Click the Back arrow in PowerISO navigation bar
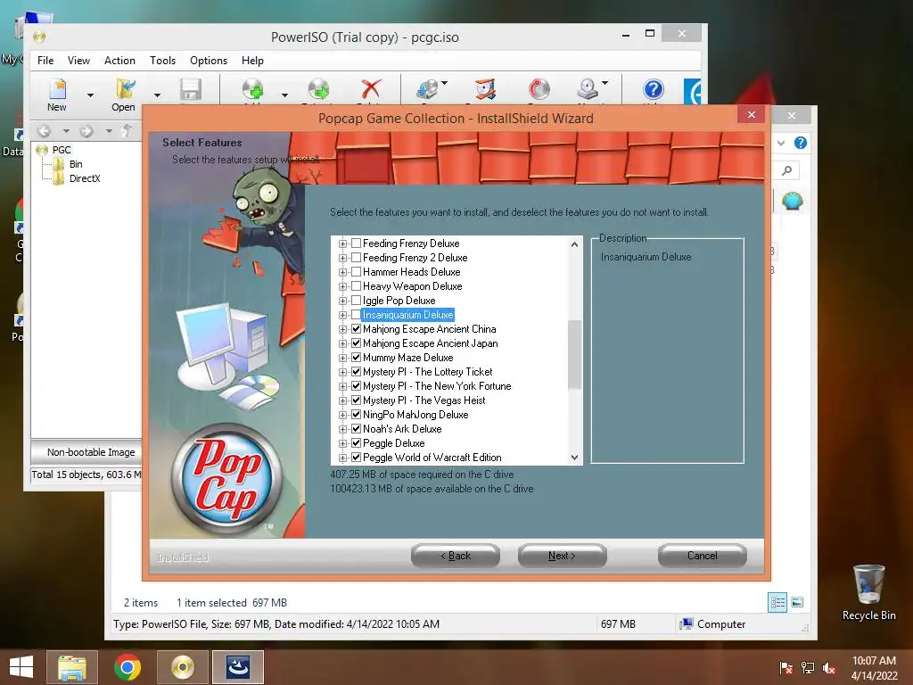The width and height of the screenshot is (913, 685). tap(45, 131)
